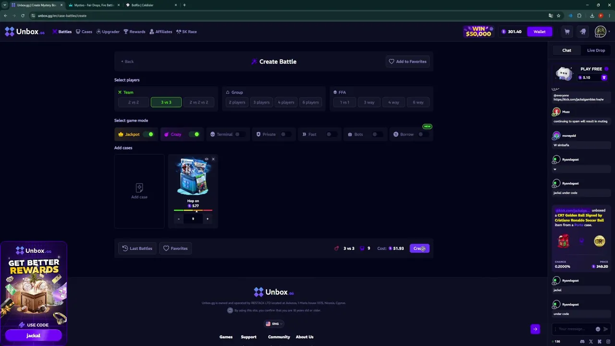Open the Instagram social link
615x346 pixels.
click(x=608, y=342)
